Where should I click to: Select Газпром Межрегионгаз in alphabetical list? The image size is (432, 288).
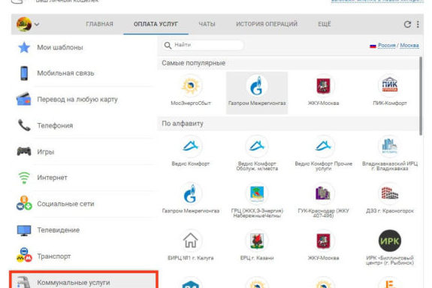[191, 193]
